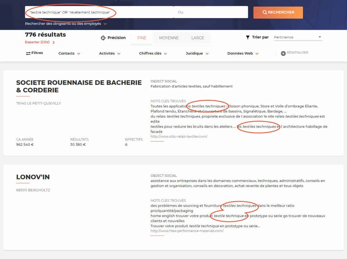Click the RECHERCHER button
This screenshot has width=347, height=259.
click(x=278, y=13)
